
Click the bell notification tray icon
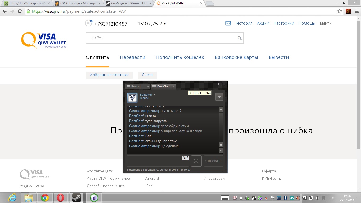[x=241, y=198]
